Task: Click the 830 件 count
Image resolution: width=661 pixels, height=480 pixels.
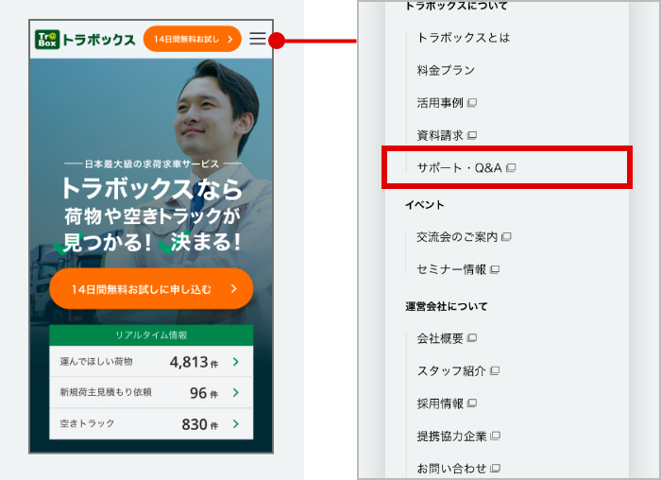Action: pos(200,424)
